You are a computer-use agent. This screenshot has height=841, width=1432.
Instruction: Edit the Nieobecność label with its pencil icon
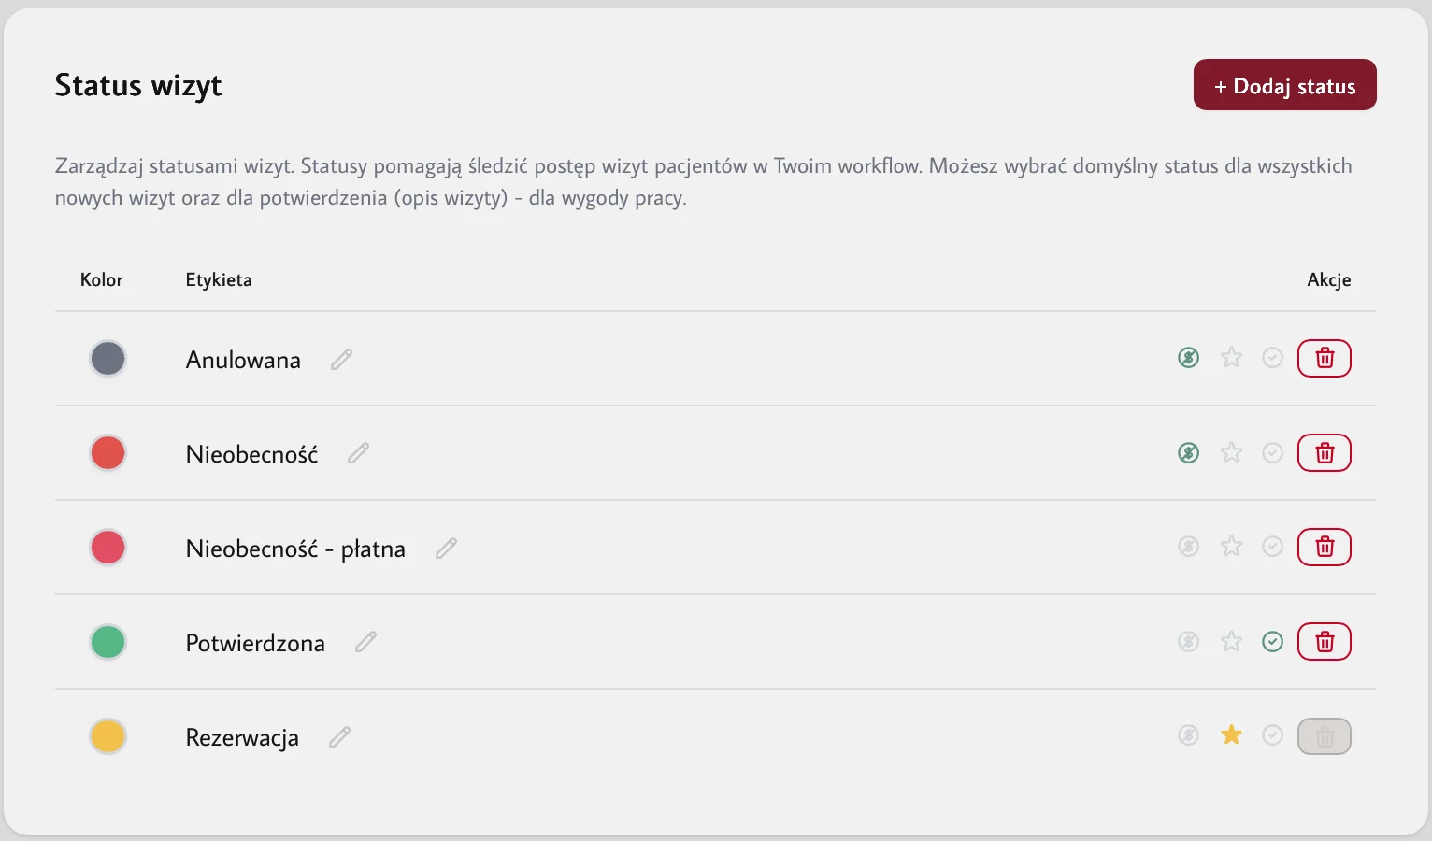pyautogui.click(x=359, y=454)
